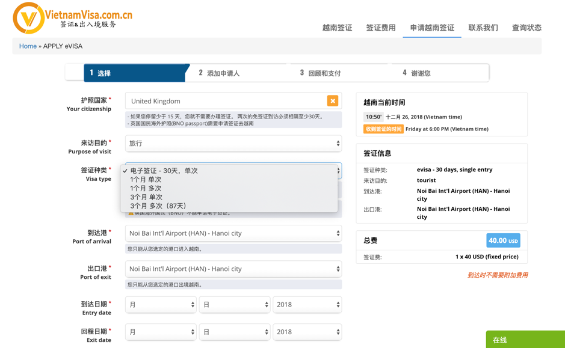Screen dimensions: 565x348
Task: Click step 2 添加申请人
Action: tap(220, 73)
